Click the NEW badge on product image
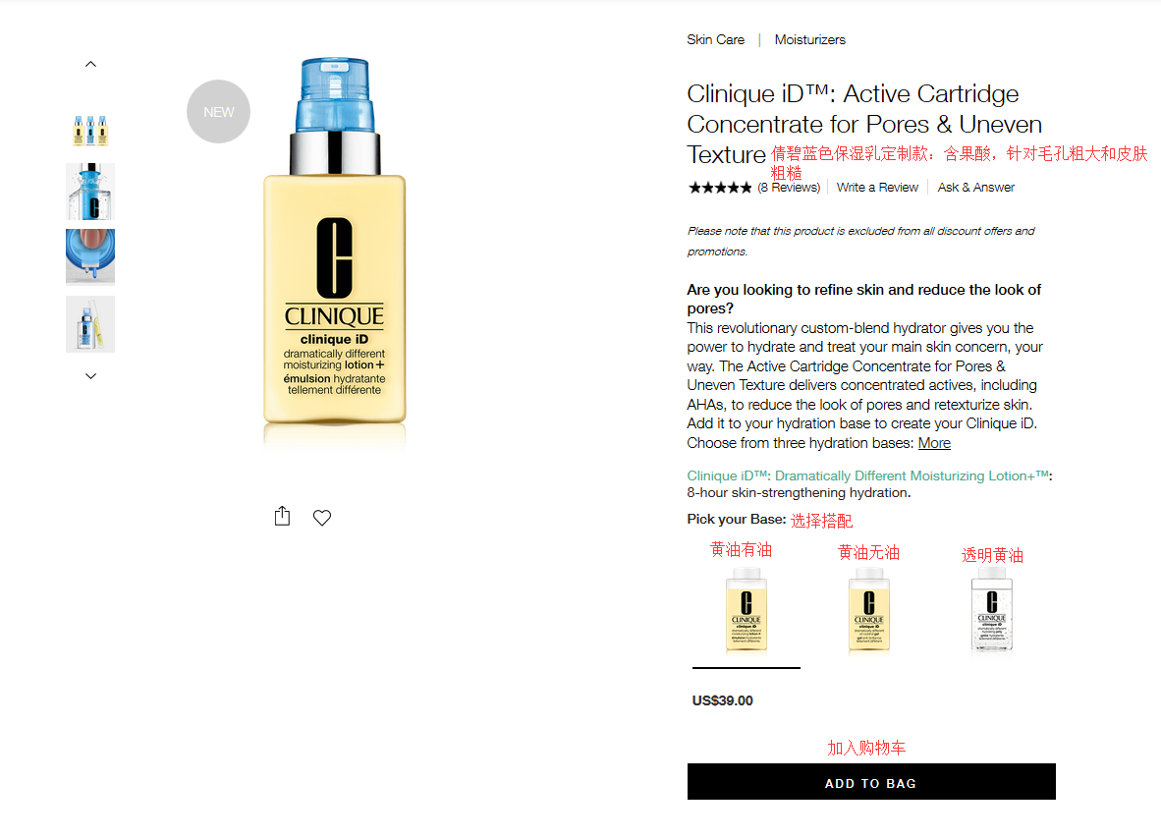Screen dimensions: 1161x838 tap(218, 112)
